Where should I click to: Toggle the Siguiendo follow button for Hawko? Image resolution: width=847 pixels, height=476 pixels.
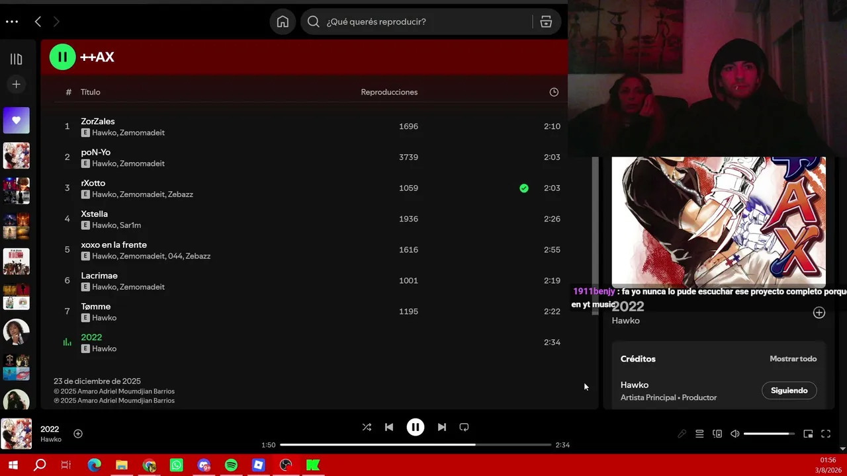[x=789, y=391]
